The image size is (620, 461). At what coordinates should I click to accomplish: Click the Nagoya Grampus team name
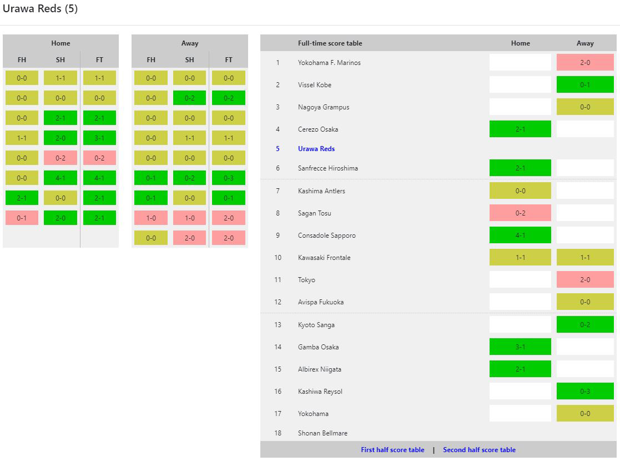point(324,107)
